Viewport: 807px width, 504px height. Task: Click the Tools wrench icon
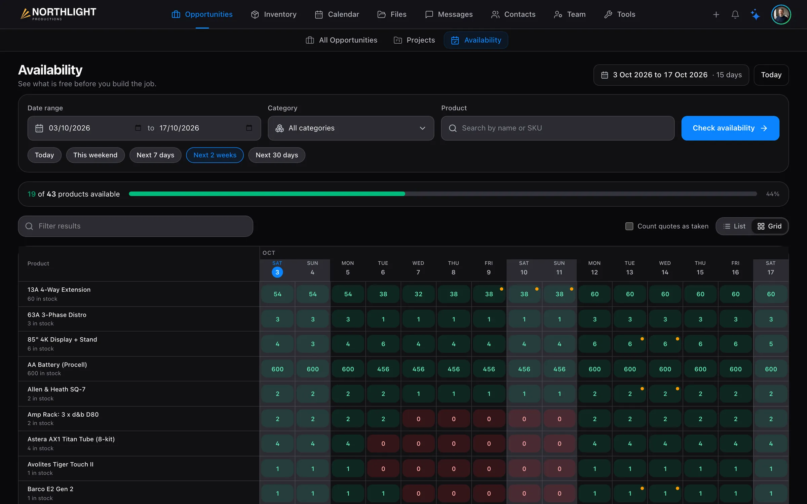(x=608, y=14)
